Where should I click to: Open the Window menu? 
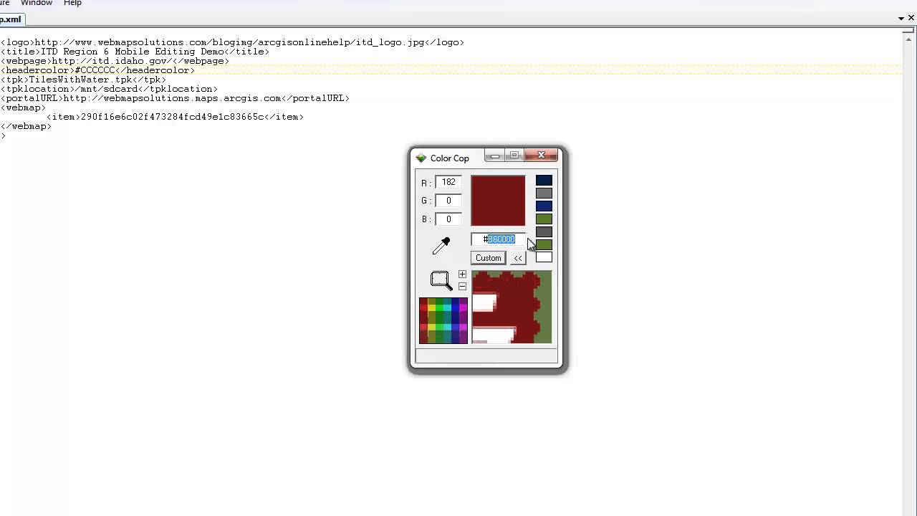coord(37,4)
